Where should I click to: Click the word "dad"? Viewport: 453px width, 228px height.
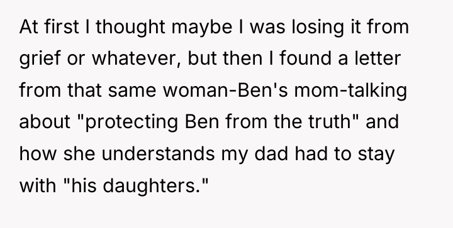click(271, 154)
